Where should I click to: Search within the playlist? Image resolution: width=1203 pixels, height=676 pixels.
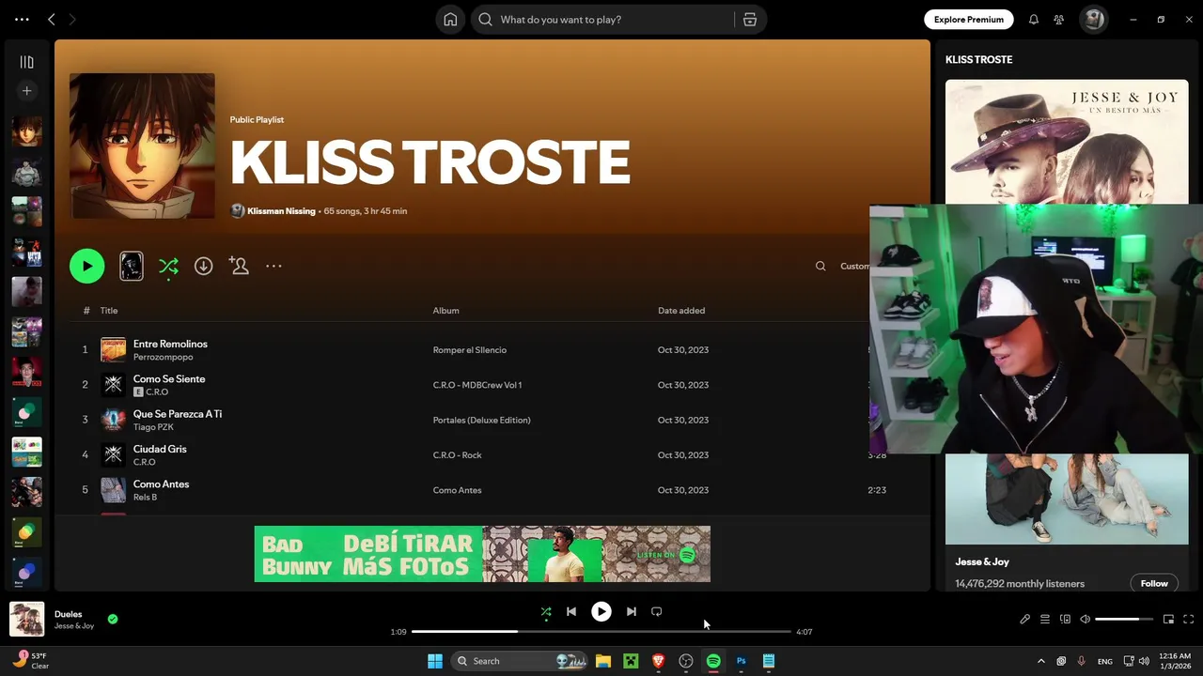click(x=820, y=267)
